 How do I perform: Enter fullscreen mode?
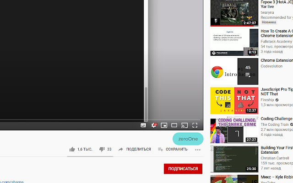pyautogui.click(x=195, y=125)
